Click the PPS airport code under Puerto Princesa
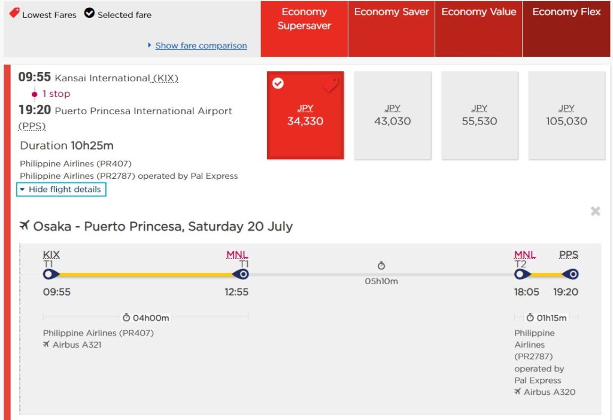 coord(32,126)
